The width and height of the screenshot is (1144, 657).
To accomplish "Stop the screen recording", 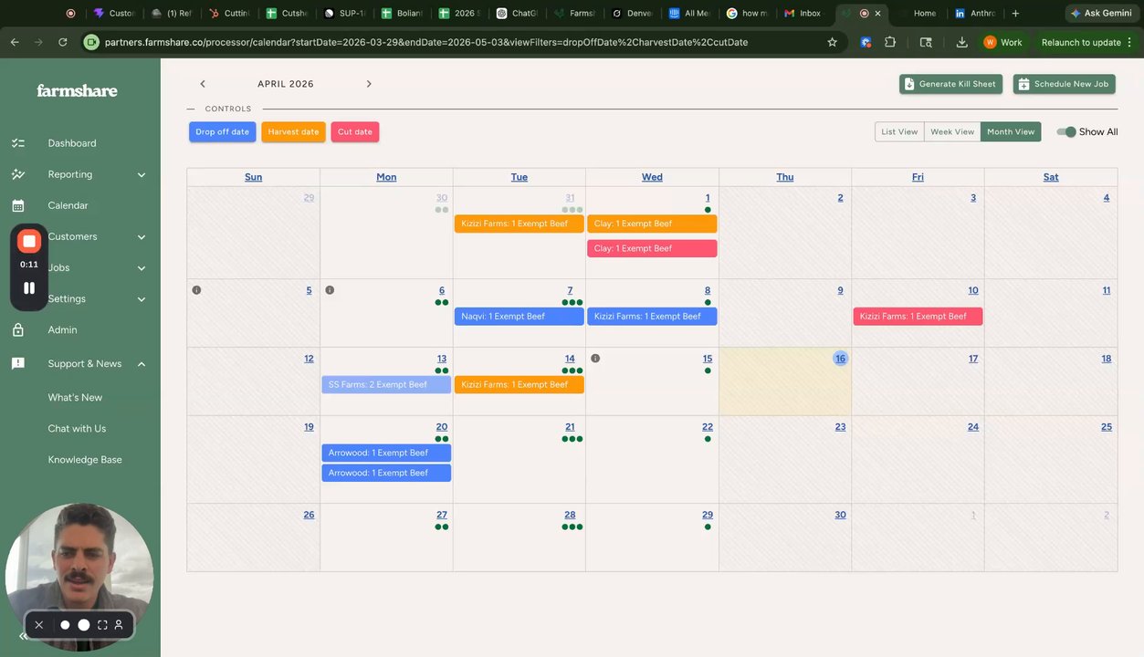I will [x=29, y=241].
